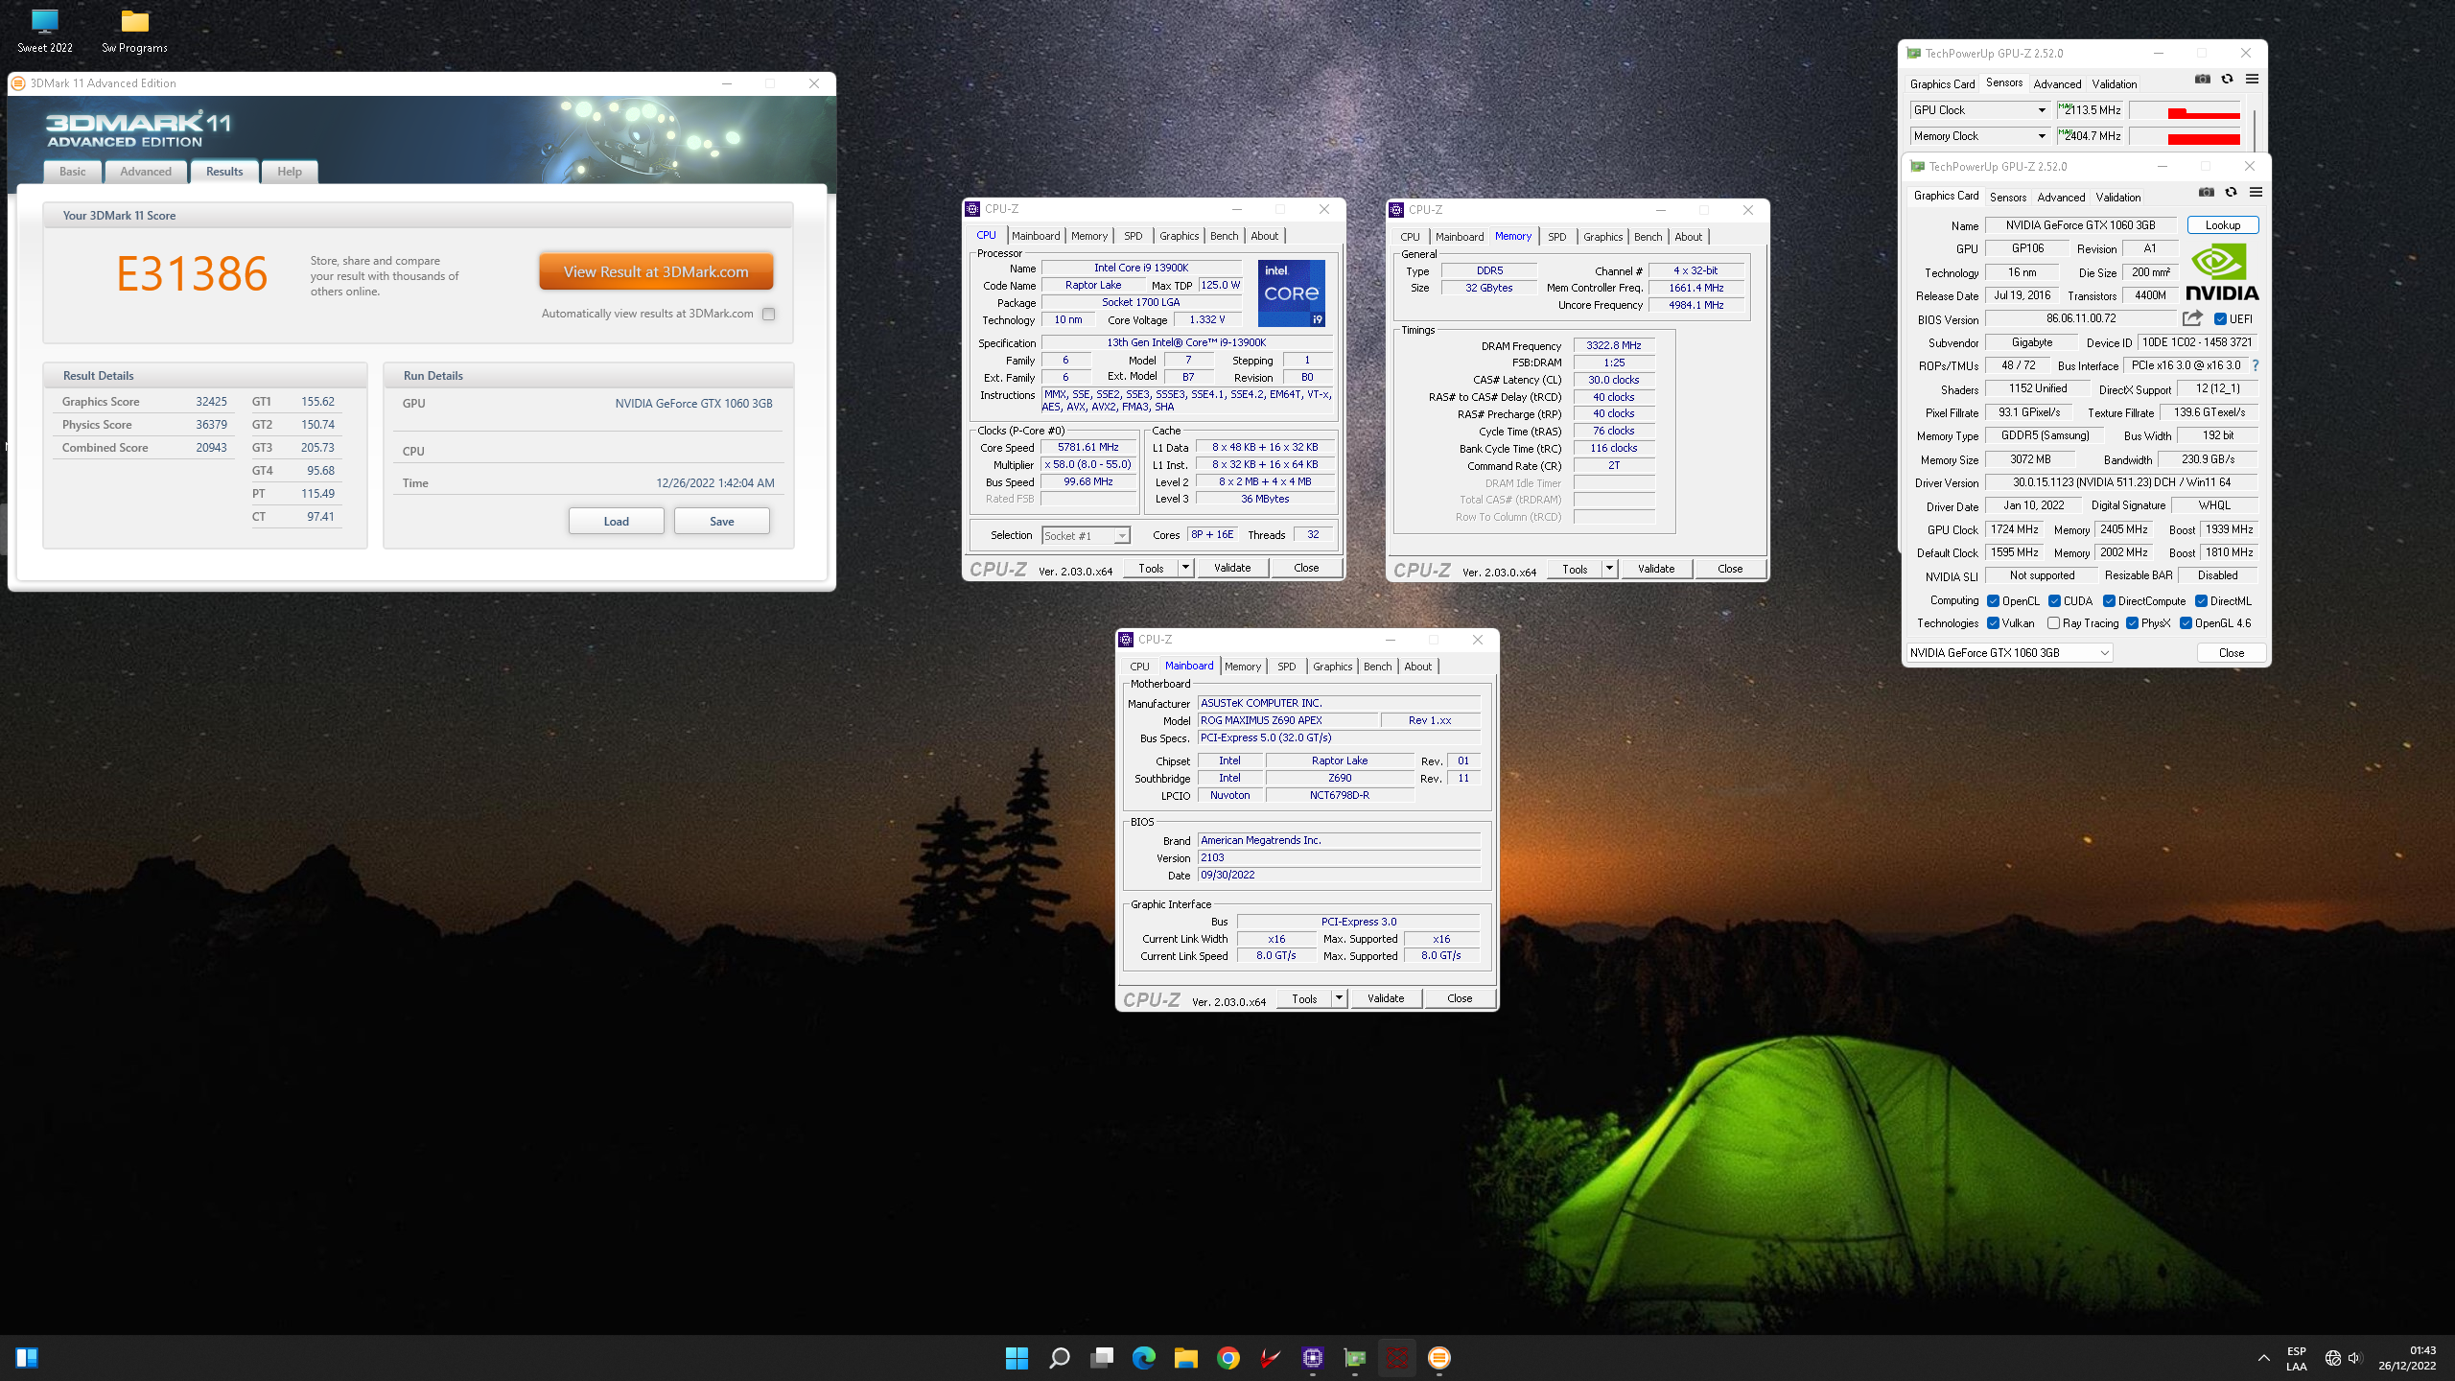Switch to the Basic tab in 3DMark 11
Viewport: 2455px width, 1381px height.
click(x=72, y=172)
